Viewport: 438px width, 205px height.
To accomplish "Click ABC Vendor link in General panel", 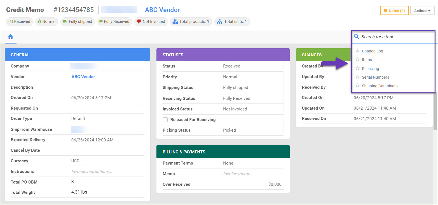I will (x=83, y=77).
